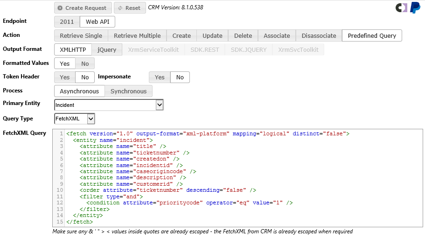Choose the Predefined Query action
Viewport: 425px width, 238px height.
point(372,35)
